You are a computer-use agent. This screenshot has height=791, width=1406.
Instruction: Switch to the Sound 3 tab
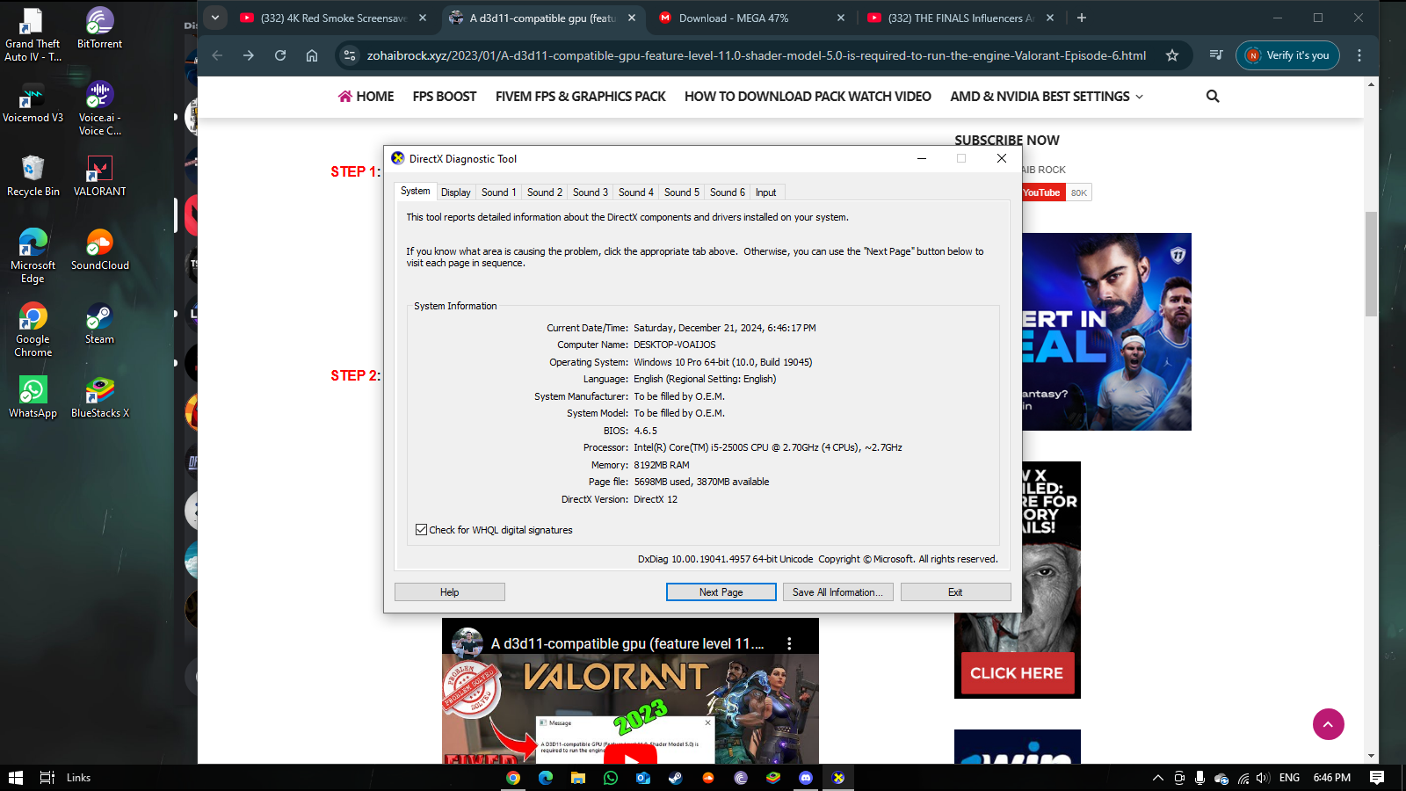click(x=590, y=192)
